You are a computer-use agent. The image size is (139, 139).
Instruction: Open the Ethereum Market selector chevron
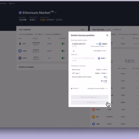56,13
